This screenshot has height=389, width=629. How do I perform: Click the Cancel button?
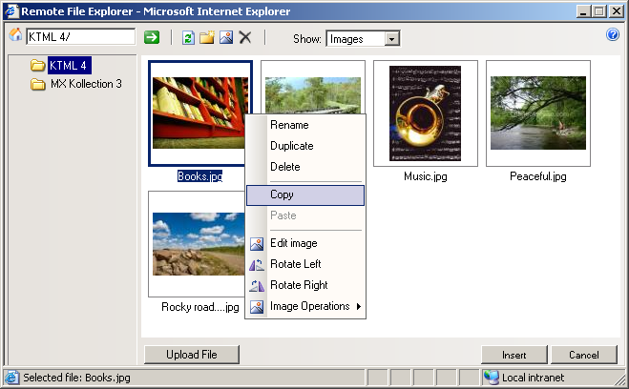point(584,355)
